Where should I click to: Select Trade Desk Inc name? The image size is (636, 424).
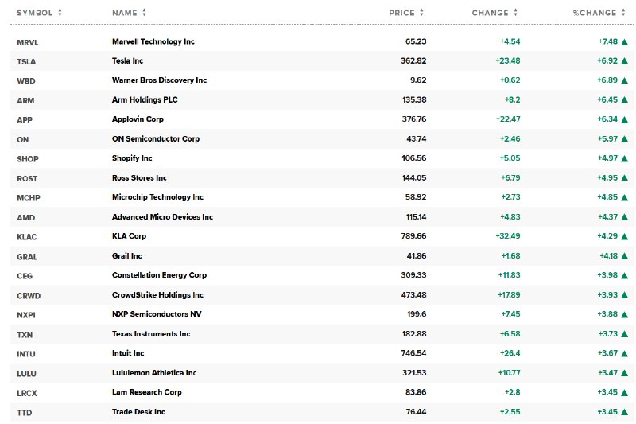[138, 412]
